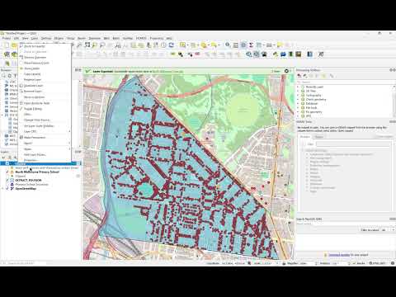Open attribute table from the toolbar
This screenshot has height=297, width=396.
coord(236,45)
